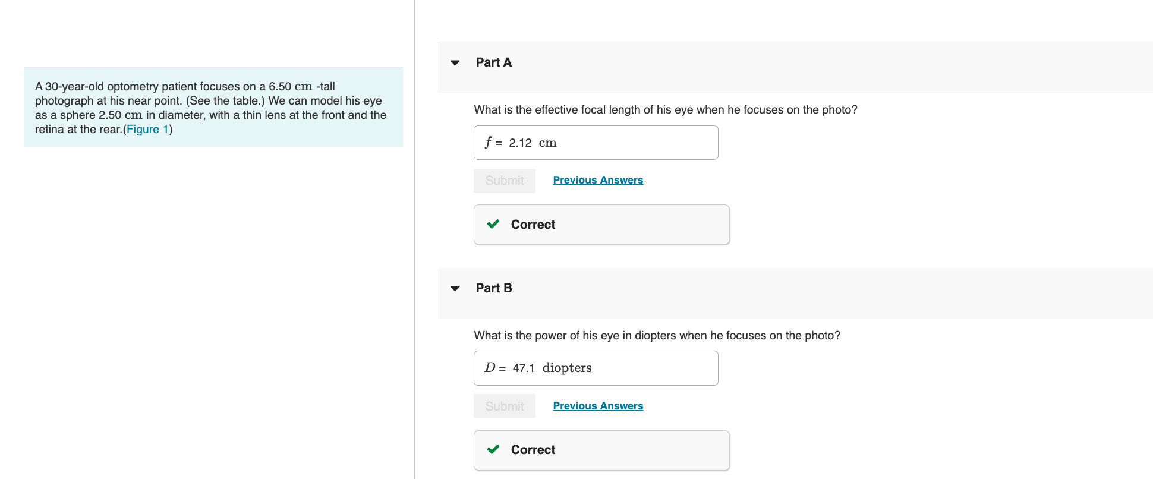Image resolution: width=1153 pixels, height=479 pixels.
Task: Click the Correct confirmation box in Part A
Action: [601, 224]
